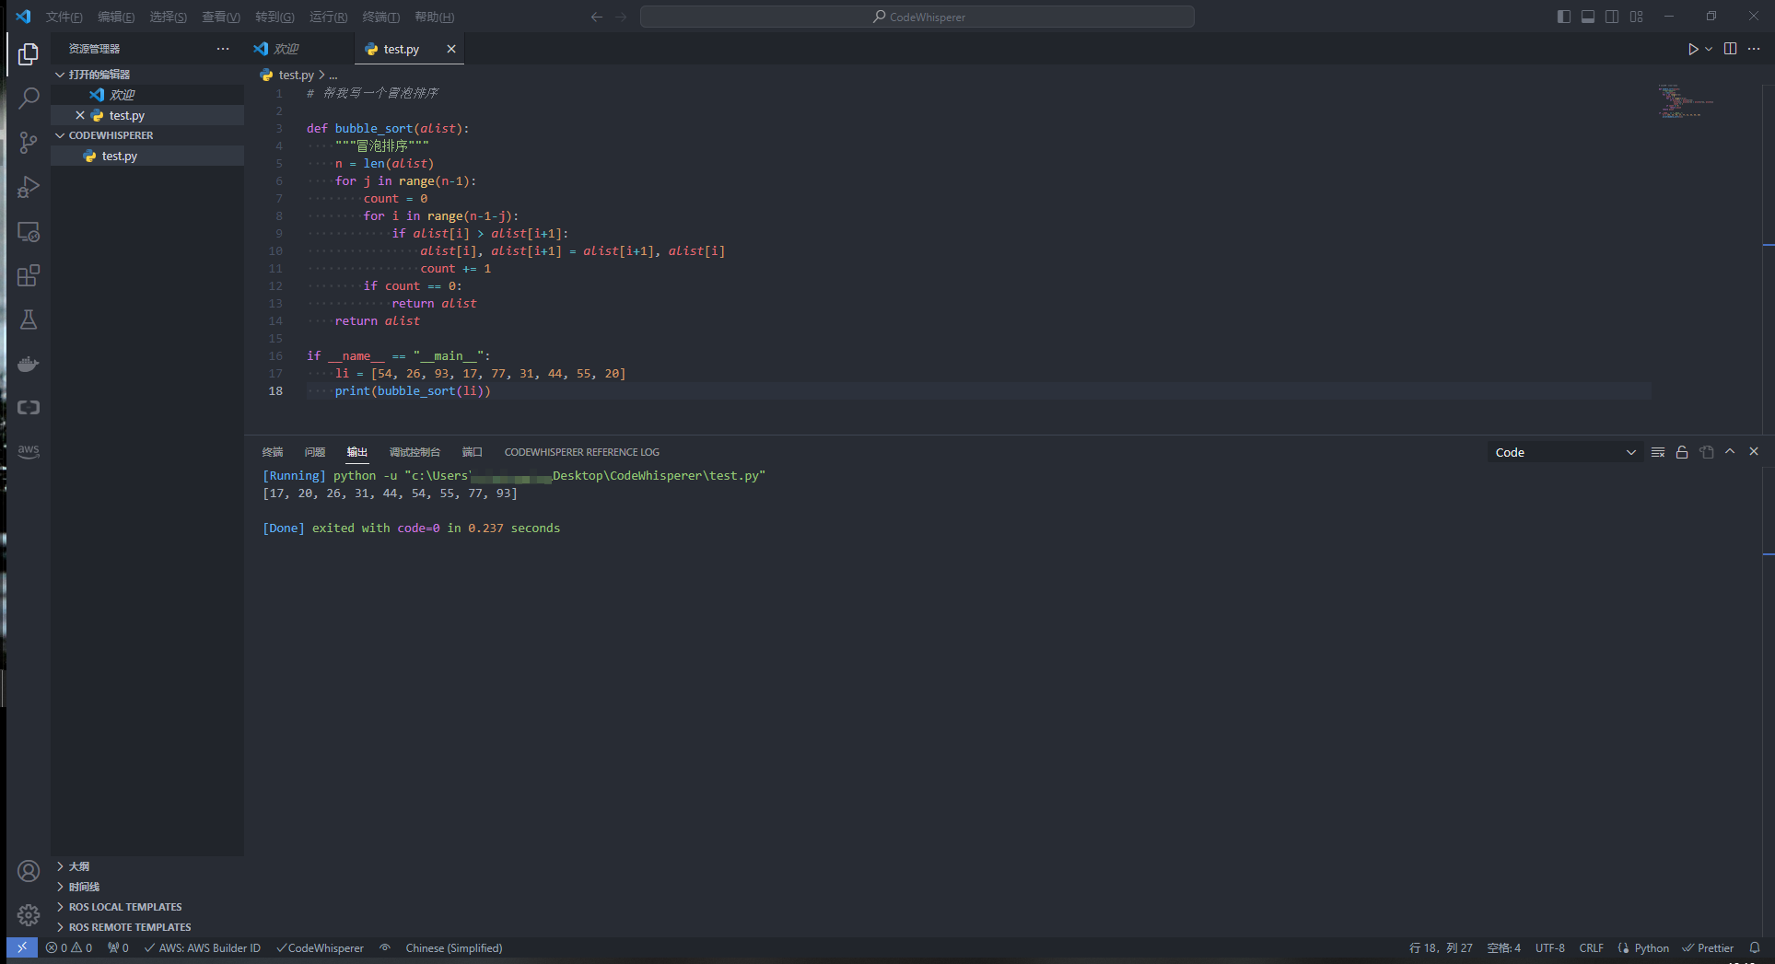Switch to CodeWhisperer Reference Log tab
The width and height of the screenshot is (1775, 964).
[581, 452]
